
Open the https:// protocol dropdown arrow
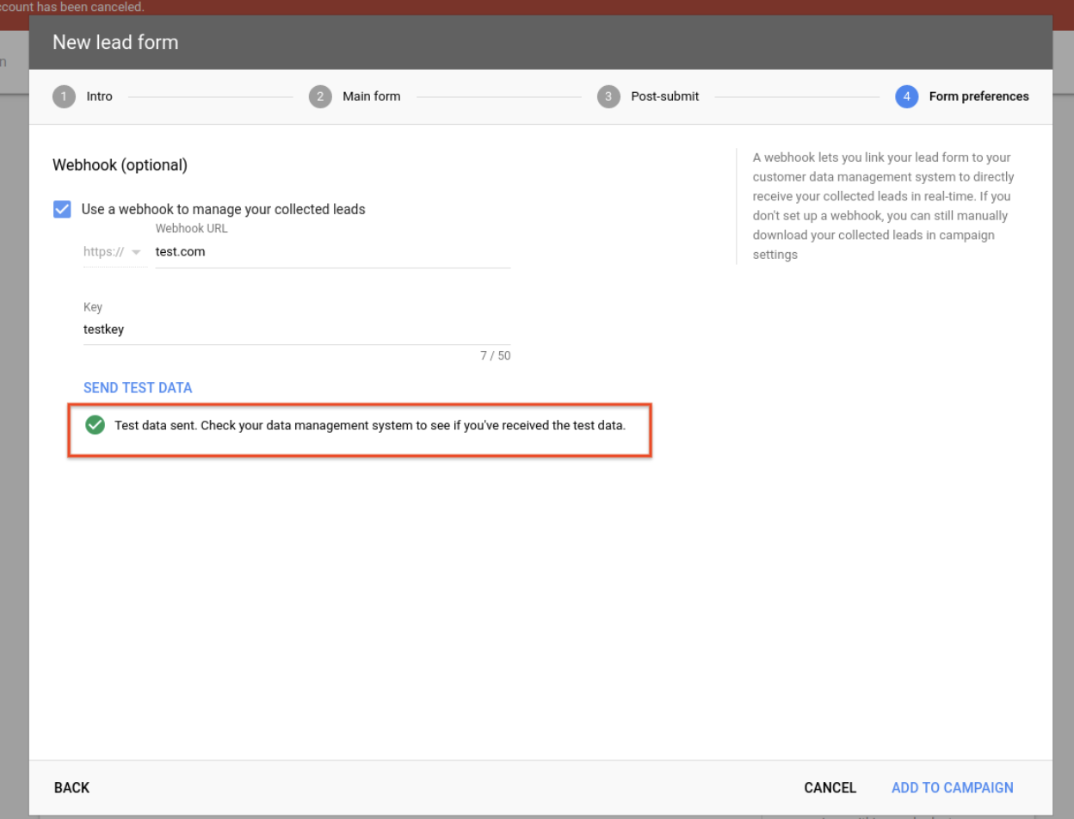(x=136, y=252)
